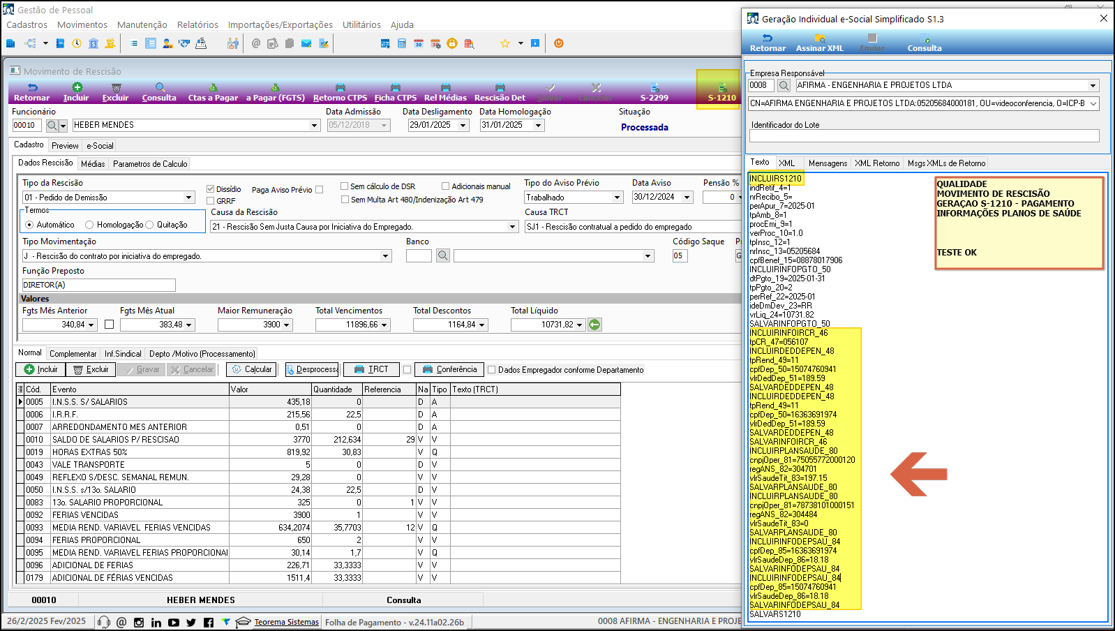This screenshot has height=631, width=1115.
Task: Click Consulta in Movimento de Rescisão toolbar
Action: [x=159, y=92]
